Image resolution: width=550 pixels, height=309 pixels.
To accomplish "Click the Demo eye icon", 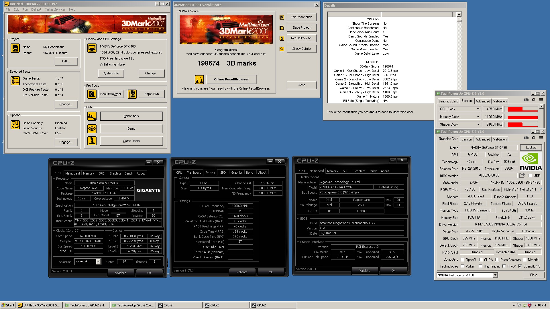I will tap(92, 129).
